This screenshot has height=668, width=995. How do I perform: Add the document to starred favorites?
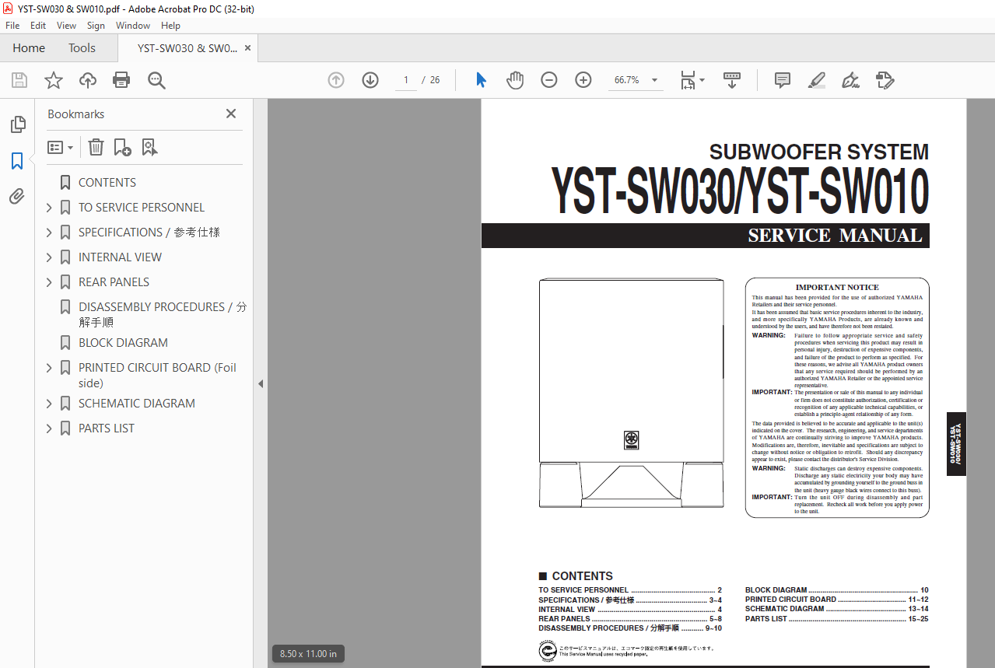coord(54,80)
